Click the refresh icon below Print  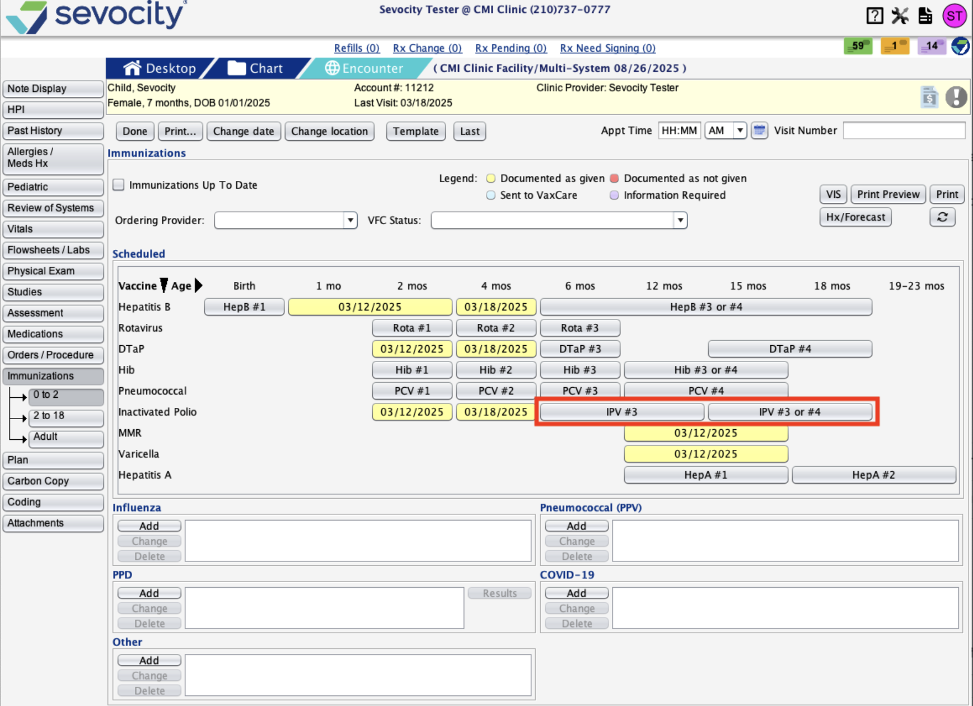point(942,217)
